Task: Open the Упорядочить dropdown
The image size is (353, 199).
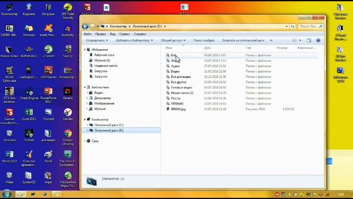Action: [x=97, y=40]
